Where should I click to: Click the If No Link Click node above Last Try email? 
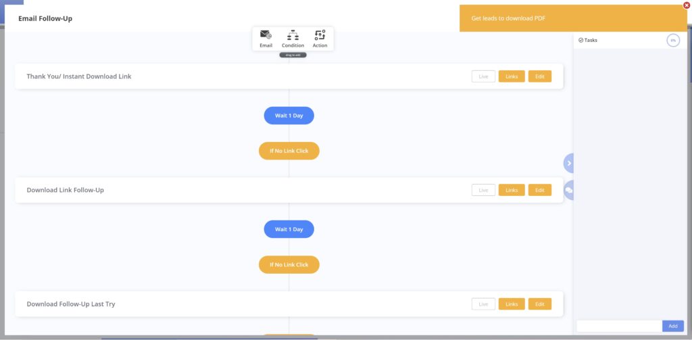click(289, 264)
